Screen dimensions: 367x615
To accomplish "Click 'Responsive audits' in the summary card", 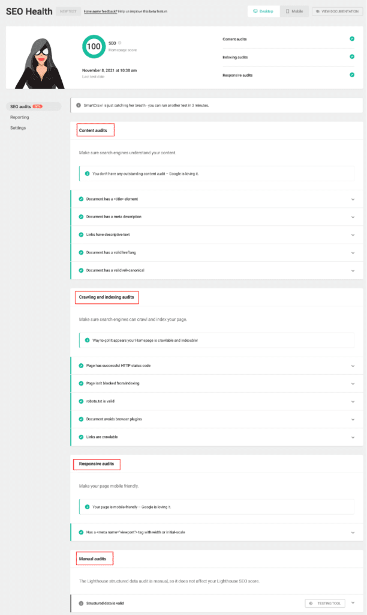I will 237,75.
